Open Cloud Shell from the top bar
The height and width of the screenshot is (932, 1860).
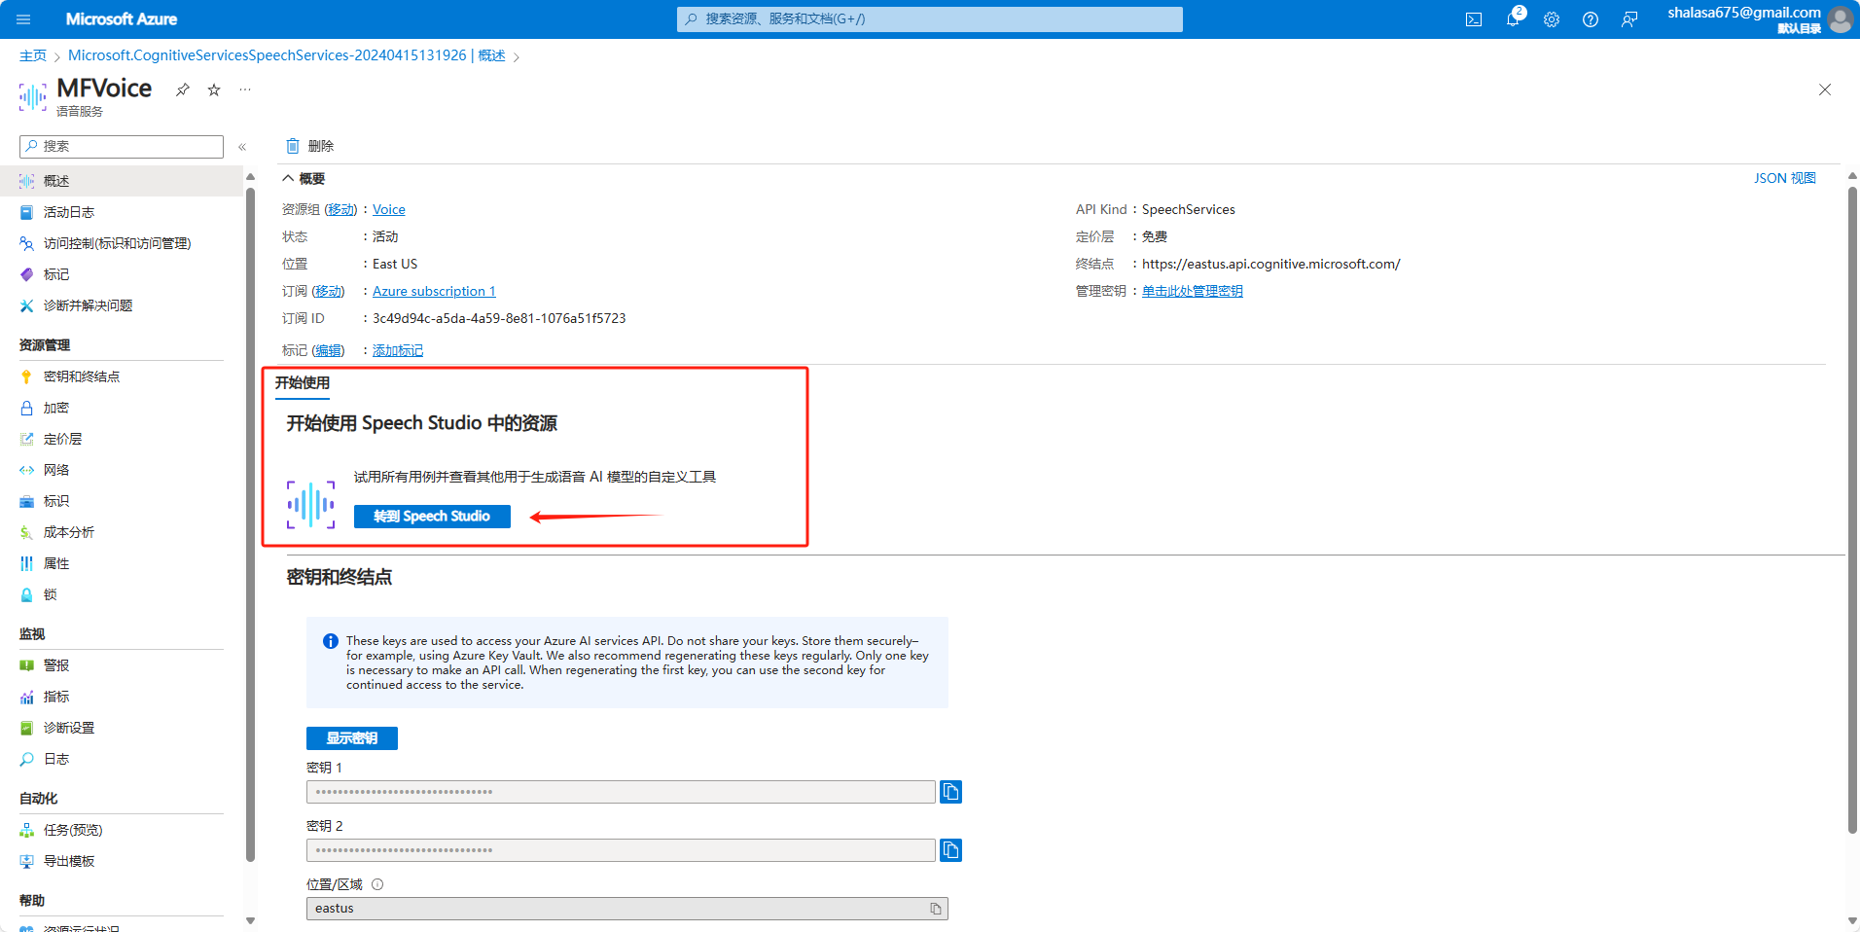pos(1474,19)
